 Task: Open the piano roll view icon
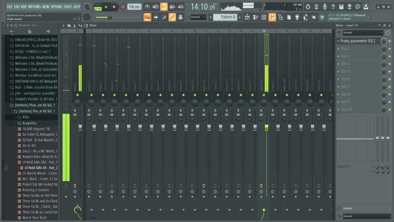coord(255,17)
